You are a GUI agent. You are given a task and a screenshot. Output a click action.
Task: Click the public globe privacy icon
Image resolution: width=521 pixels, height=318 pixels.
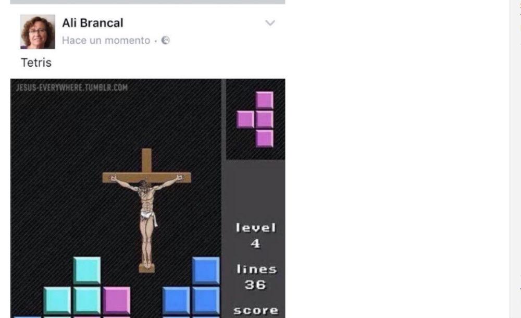pos(166,41)
